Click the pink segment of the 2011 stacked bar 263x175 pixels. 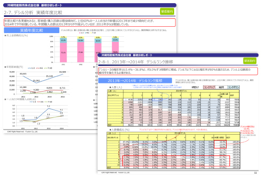(63, 53)
